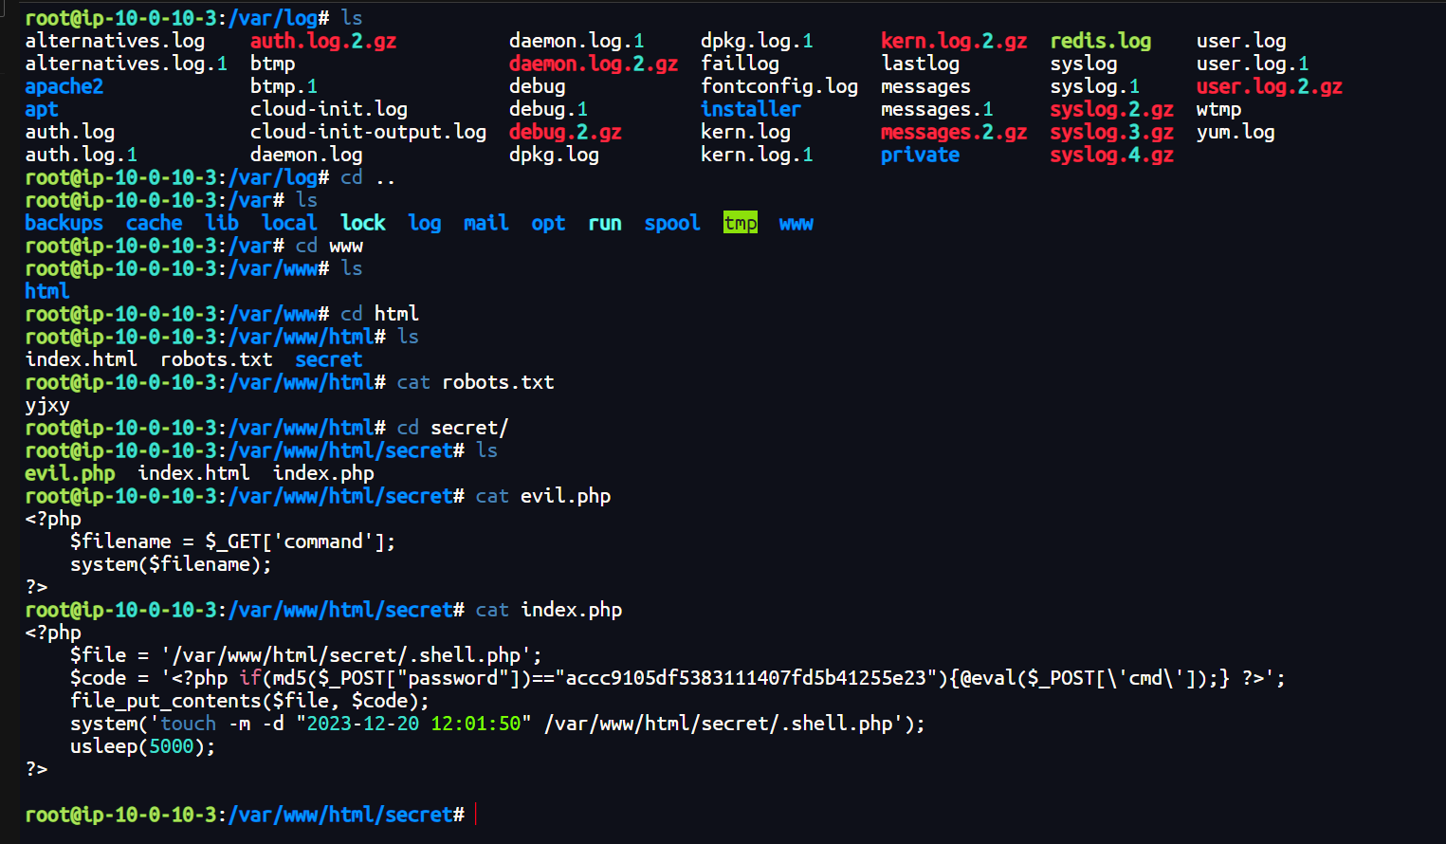
Task: Select the secret directory name in listing
Action: pyautogui.click(x=329, y=359)
